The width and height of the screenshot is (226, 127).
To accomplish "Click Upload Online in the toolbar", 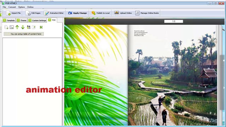I will click(123, 13).
